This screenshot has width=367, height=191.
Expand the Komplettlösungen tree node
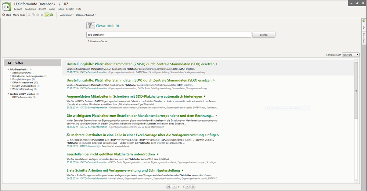pyautogui.click(x=11, y=79)
